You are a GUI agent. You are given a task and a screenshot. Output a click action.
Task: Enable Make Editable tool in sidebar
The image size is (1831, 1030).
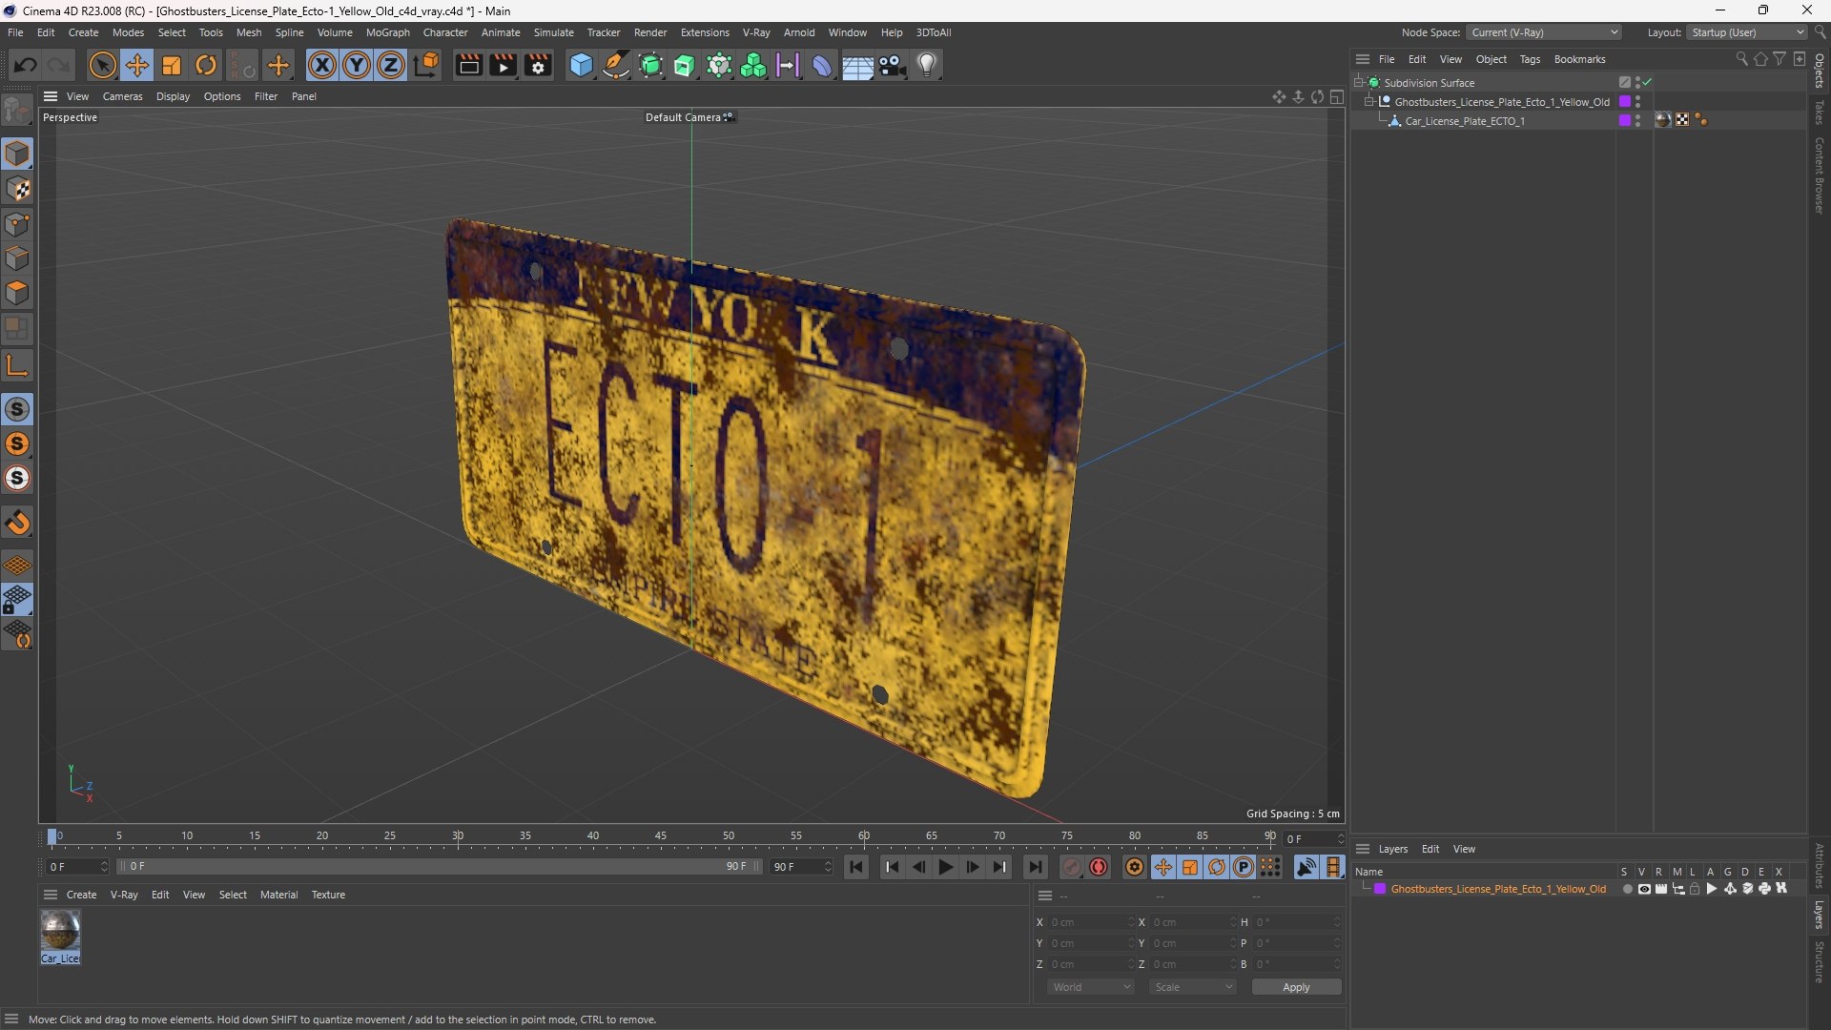tap(17, 112)
